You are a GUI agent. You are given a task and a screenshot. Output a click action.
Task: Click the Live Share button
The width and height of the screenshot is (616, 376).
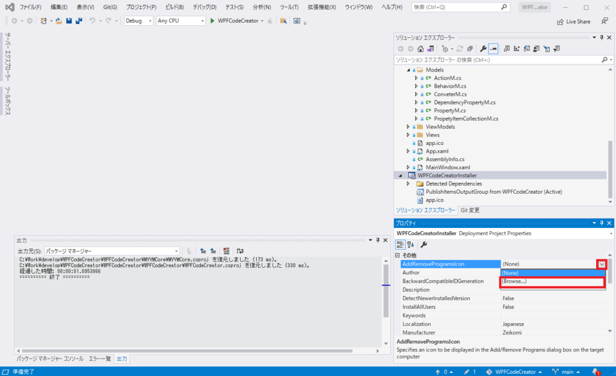[x=573, y=22]
